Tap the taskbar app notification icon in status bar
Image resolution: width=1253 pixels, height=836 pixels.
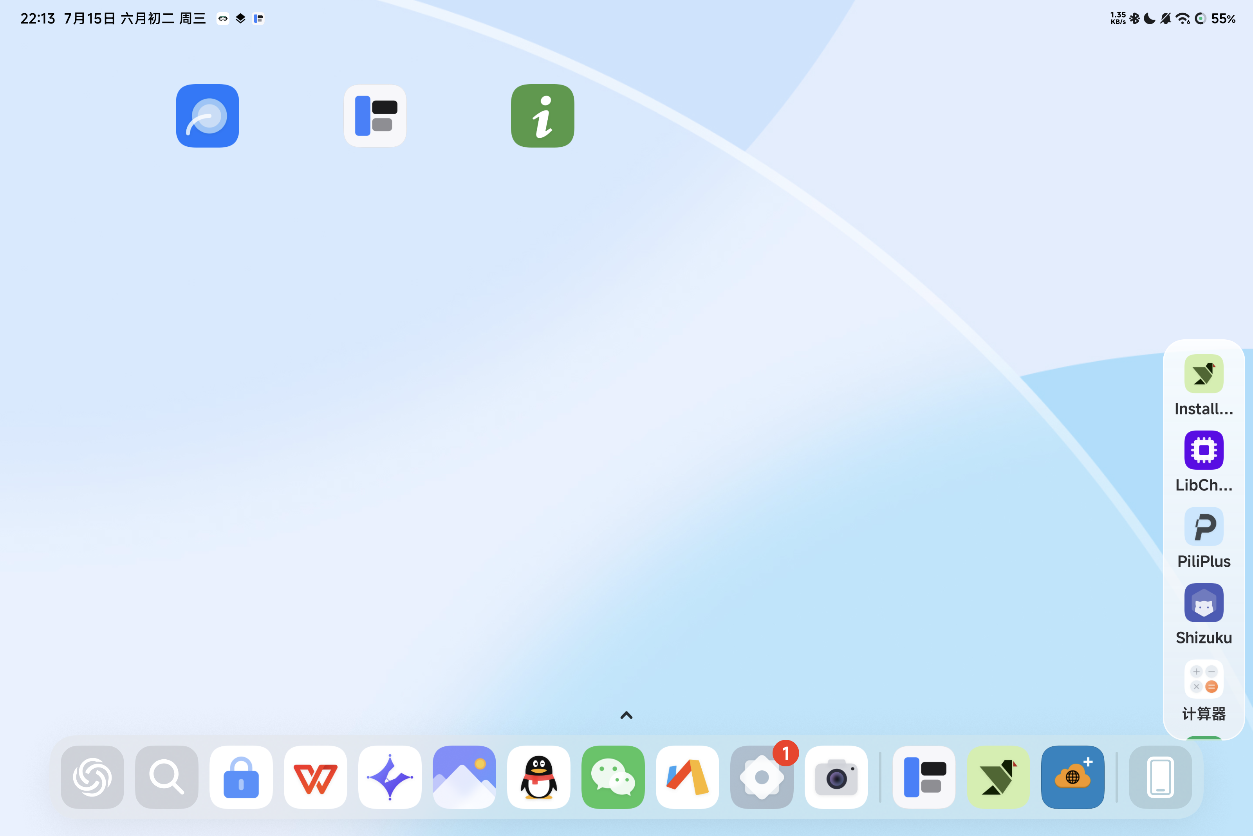coord(258,19)
